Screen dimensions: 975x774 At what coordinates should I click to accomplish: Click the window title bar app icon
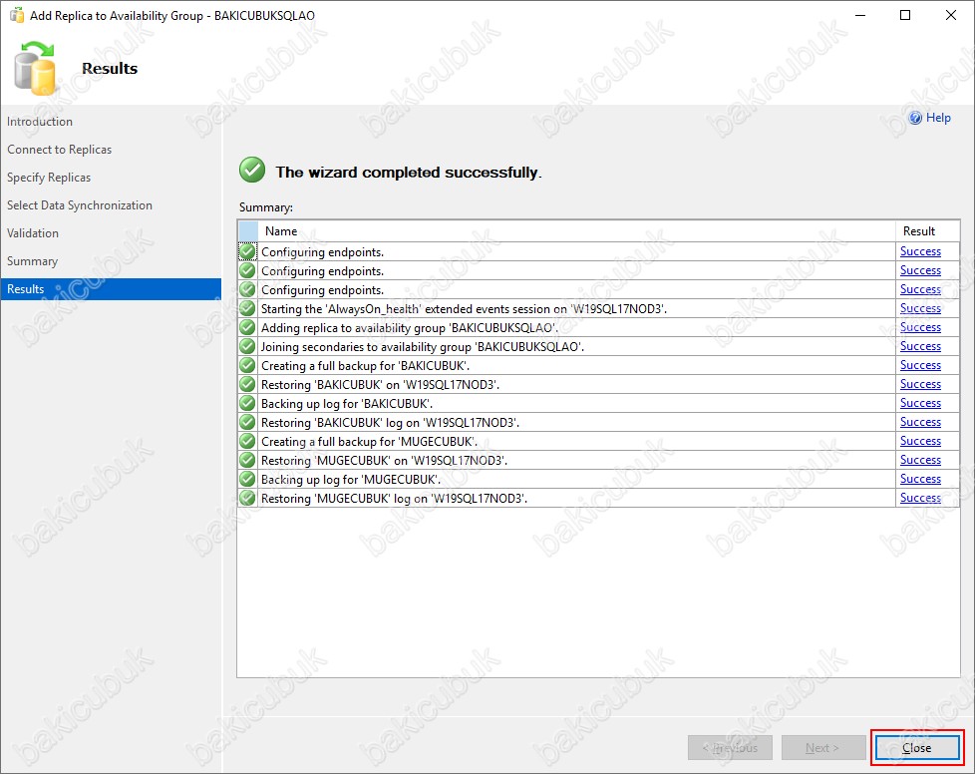click(17, 15)
